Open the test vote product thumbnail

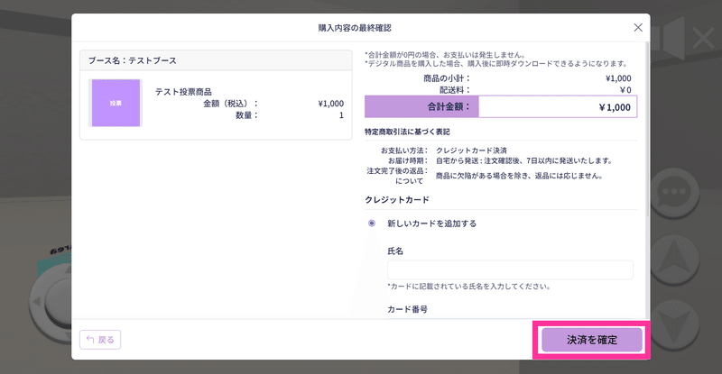click(x=116, y=103)
